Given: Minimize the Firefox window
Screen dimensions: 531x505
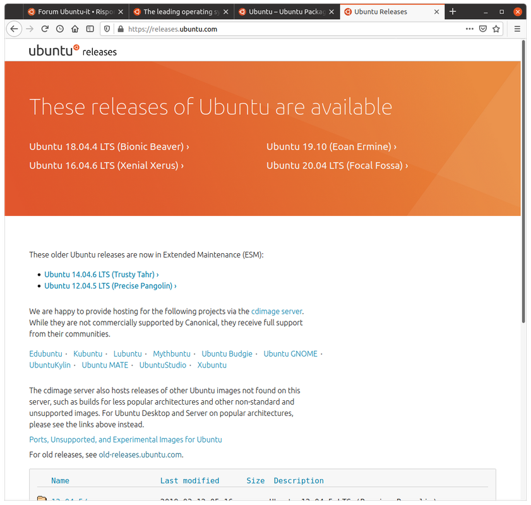Looking at the screenshot, I should [486, 12].
